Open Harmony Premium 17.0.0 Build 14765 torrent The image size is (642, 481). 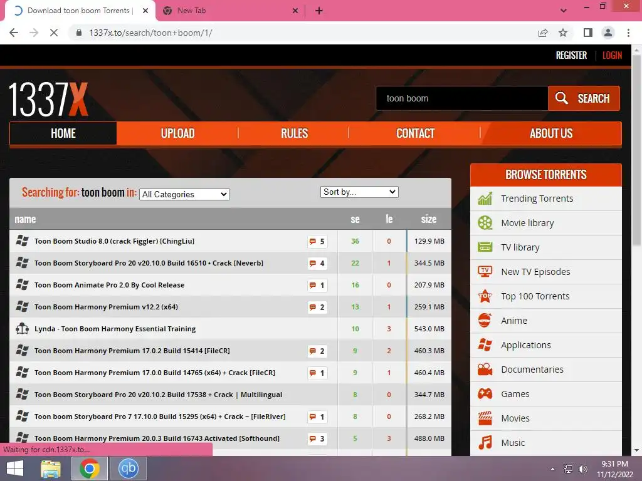coord(155,373)
